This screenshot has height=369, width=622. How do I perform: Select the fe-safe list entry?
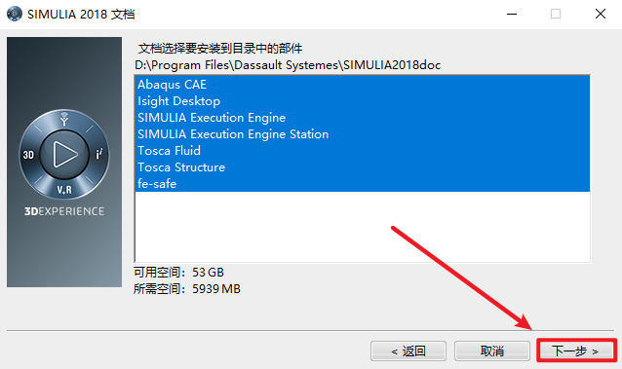(x=362, y=184)
